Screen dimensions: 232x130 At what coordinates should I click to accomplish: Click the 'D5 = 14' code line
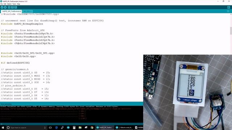(x=25, y=99)
